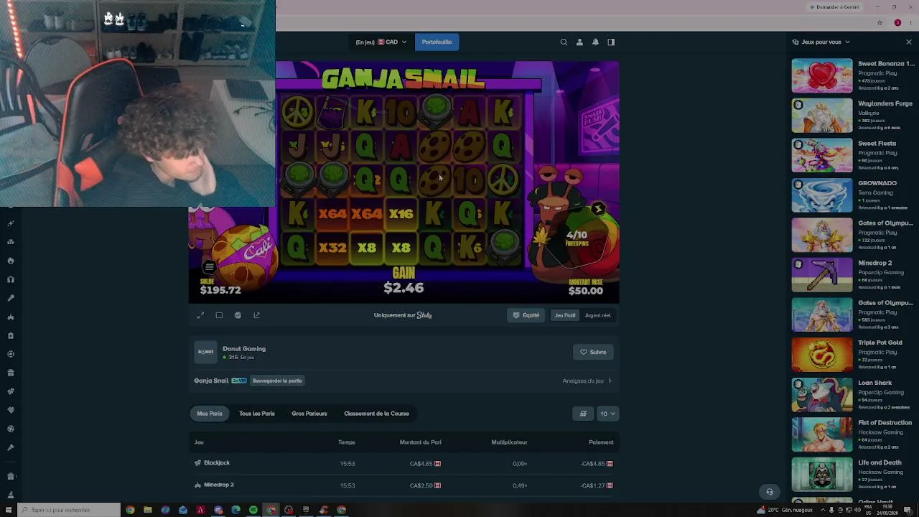Viewport: 919px width, 517px height.
Task: Open the CAD currency dropdown
Action: [x=392, y=42]
